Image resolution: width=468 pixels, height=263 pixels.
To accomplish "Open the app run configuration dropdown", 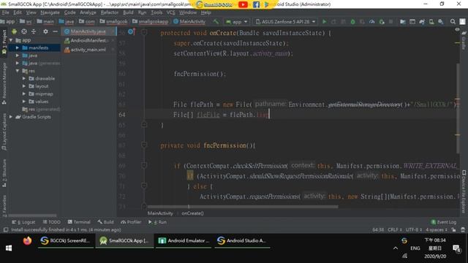I will pyautogui.click(x=237, y=22).
